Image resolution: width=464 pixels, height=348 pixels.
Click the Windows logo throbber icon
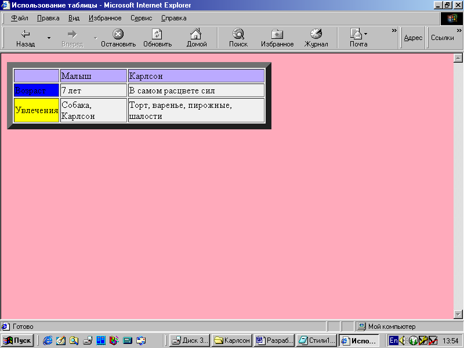[452, 19]
